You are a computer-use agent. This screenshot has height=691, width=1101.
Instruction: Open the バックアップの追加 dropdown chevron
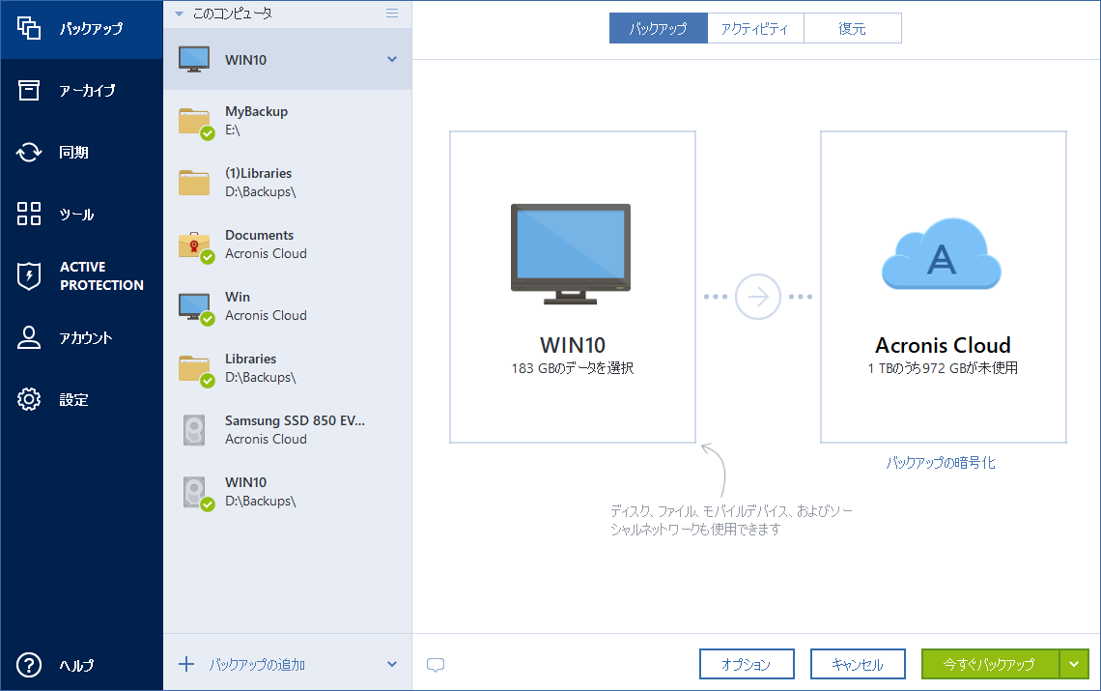click(392, 664)
